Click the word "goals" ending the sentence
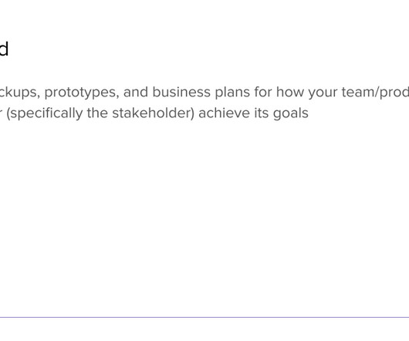The height and width of the screenshot is (341, 409). pyautogui.click(x=291, y=114)
